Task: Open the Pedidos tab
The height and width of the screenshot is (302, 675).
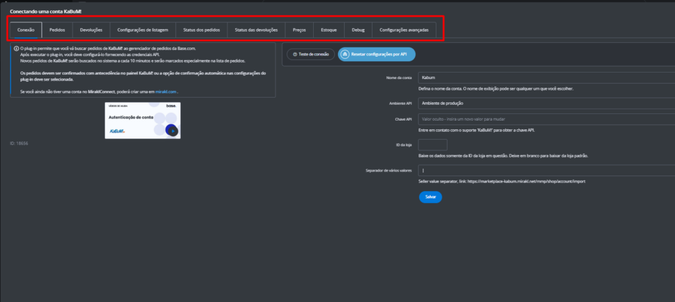Action: click(57, 30)
